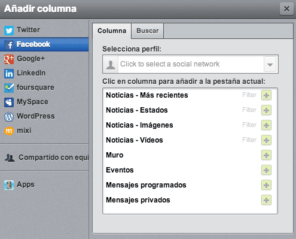Click the orange mixi icon
This screenshot has height=239, width=296.
coord(9,131)
